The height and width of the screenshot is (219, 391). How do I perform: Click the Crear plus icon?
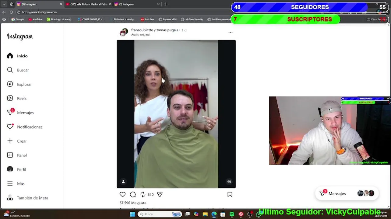[10, 141]
